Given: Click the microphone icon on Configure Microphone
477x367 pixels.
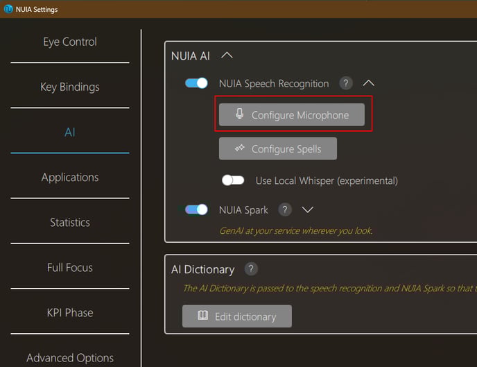Looking at the screenshot, I should 240,114.
